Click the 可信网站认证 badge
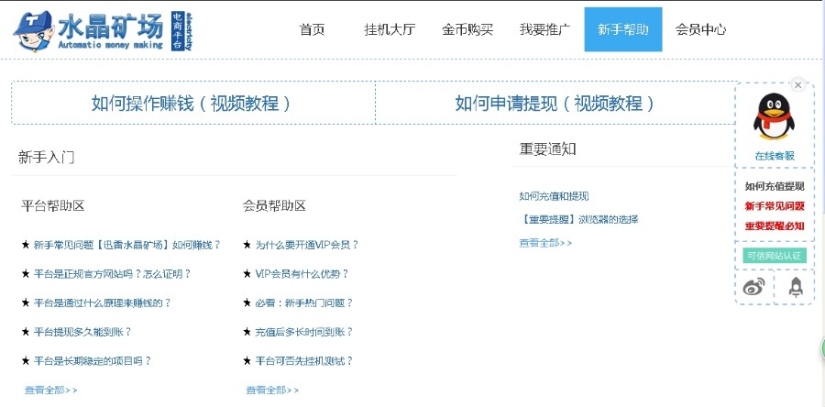This screenshot has width=825, height=407. pos(775,256)
